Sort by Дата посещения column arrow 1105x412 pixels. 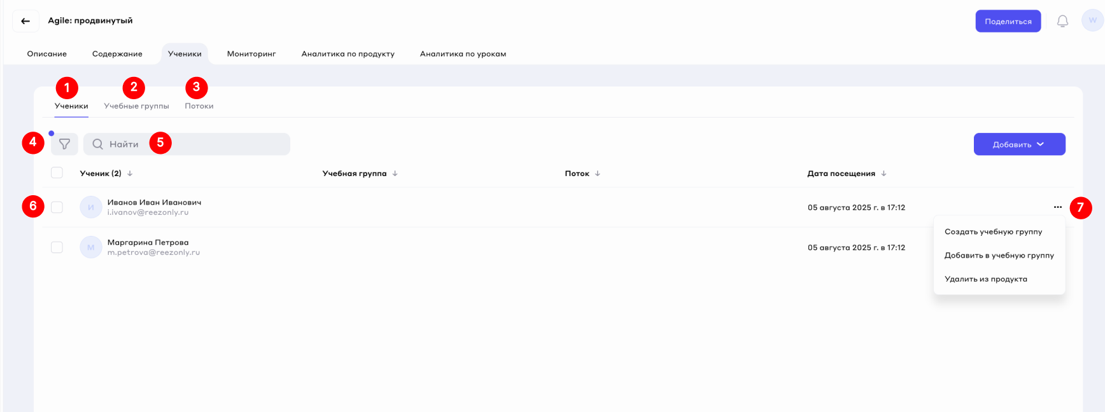pos(883,174)
